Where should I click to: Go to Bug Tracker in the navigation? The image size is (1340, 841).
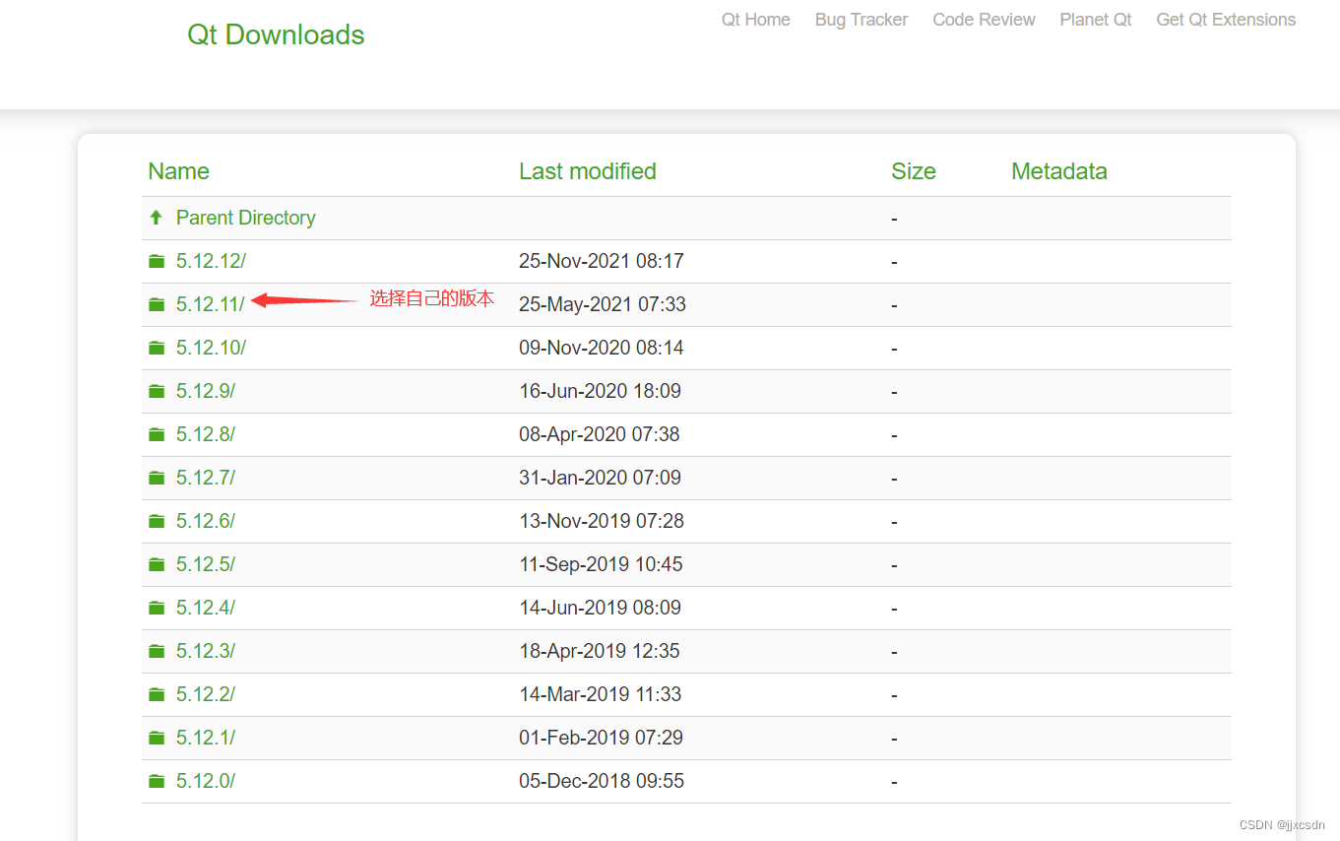coord(861,20)
